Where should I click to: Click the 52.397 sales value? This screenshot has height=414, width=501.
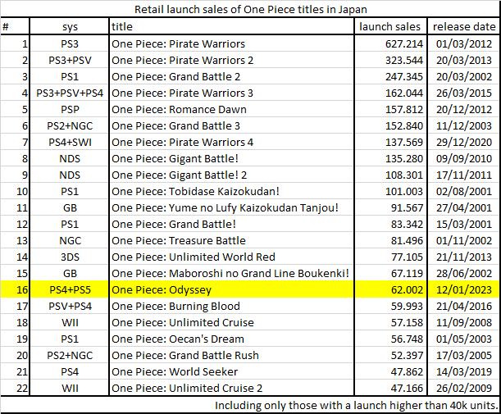pos(407,356)
